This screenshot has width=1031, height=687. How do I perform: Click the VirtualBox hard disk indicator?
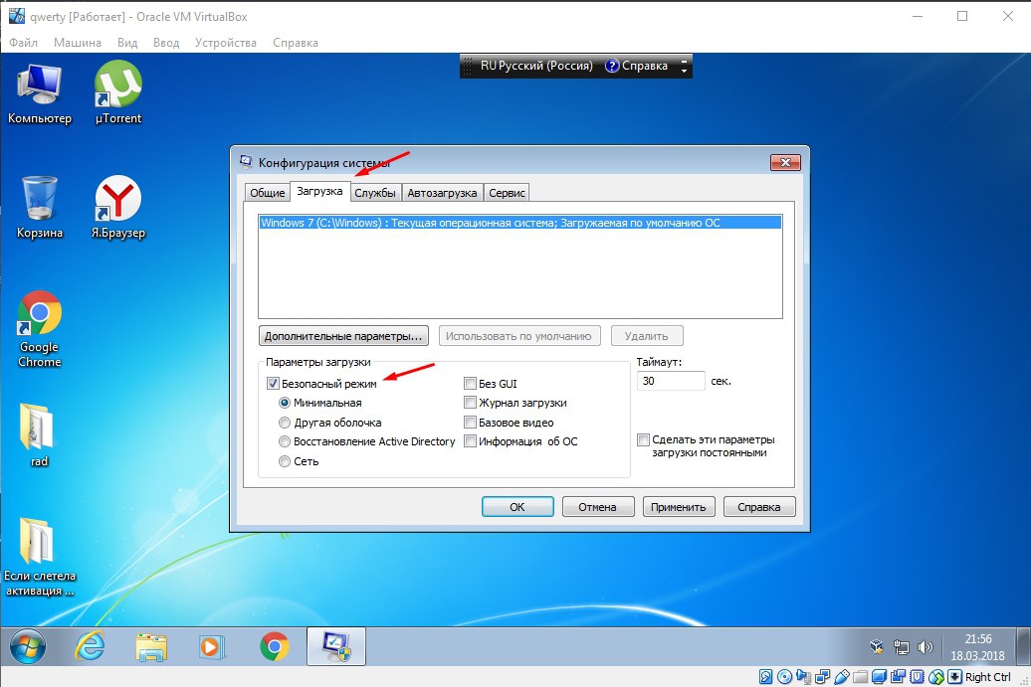pos(765,676)
